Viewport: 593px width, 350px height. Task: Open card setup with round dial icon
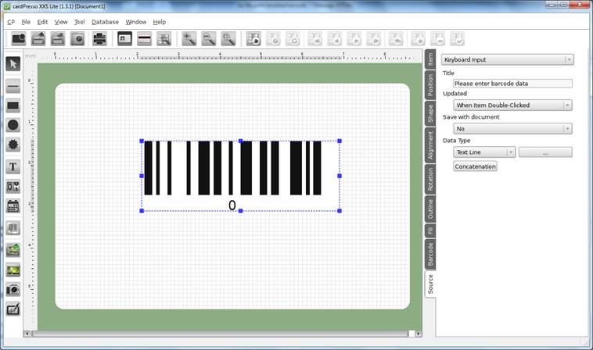[77, 39]
